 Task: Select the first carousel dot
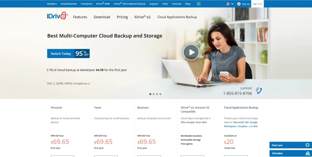[151, 94]
